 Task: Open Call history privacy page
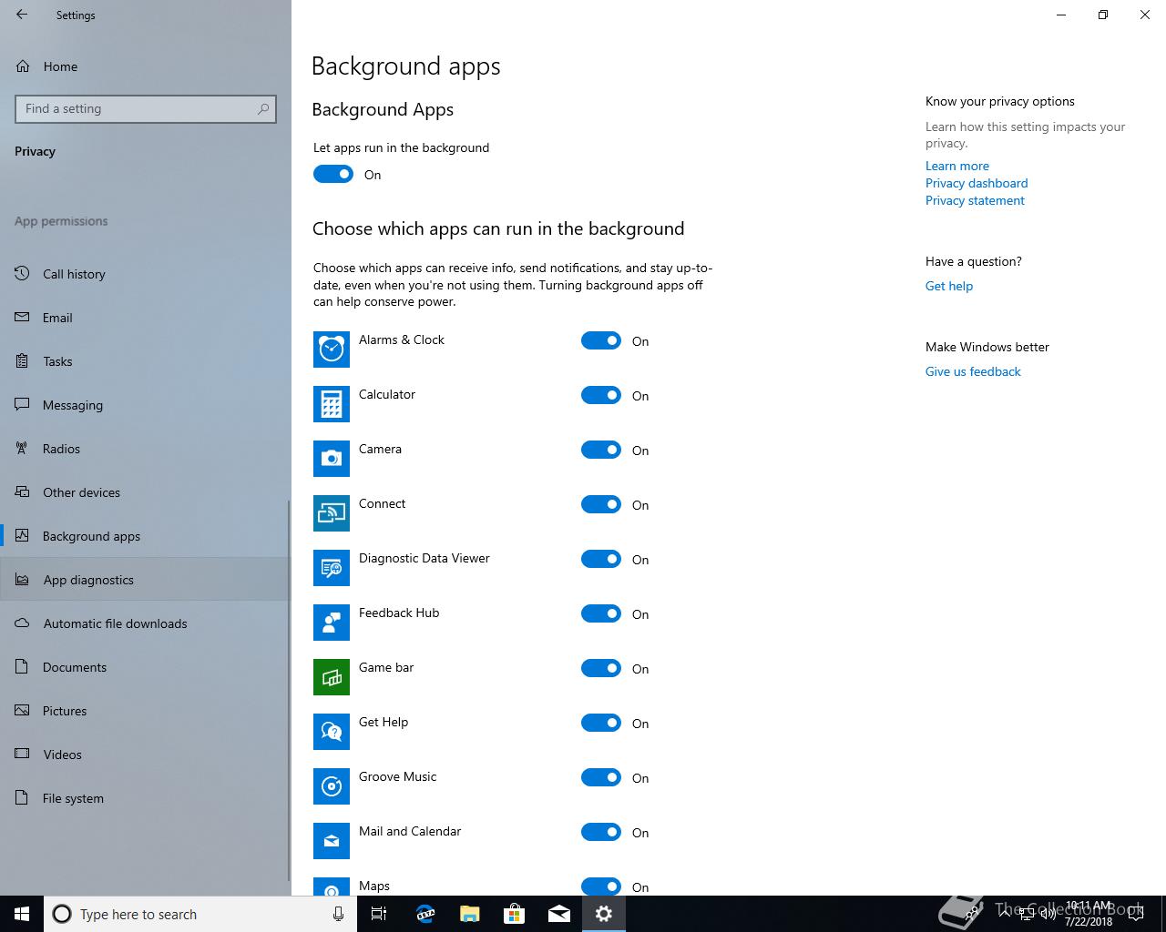click(x=144, y=274)
